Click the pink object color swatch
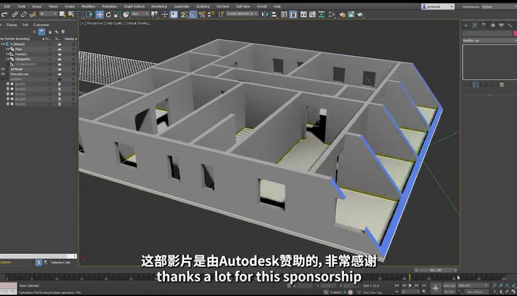517x296 pixels. [515, 33]
